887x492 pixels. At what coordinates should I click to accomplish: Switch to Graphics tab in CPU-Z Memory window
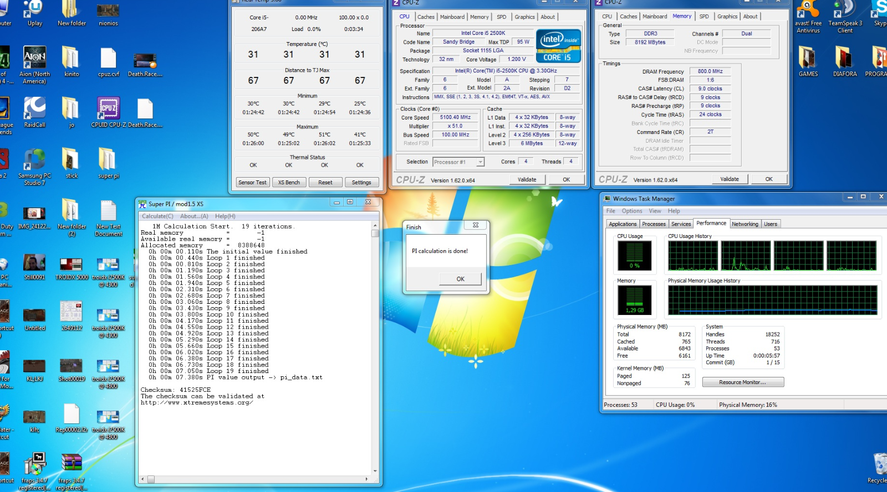coord(727,17)
